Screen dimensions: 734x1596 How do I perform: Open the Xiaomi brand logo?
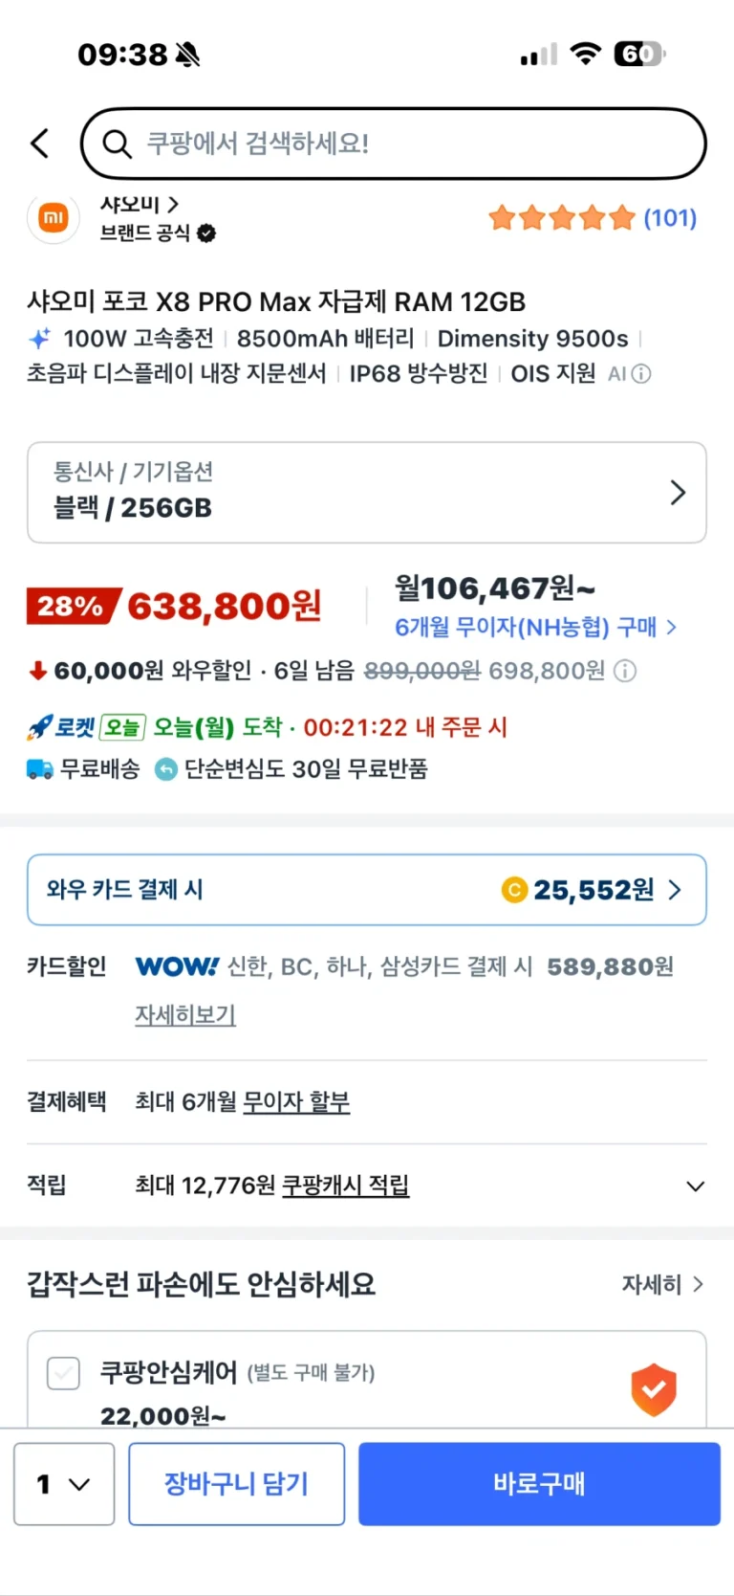[x=54, y=218]
